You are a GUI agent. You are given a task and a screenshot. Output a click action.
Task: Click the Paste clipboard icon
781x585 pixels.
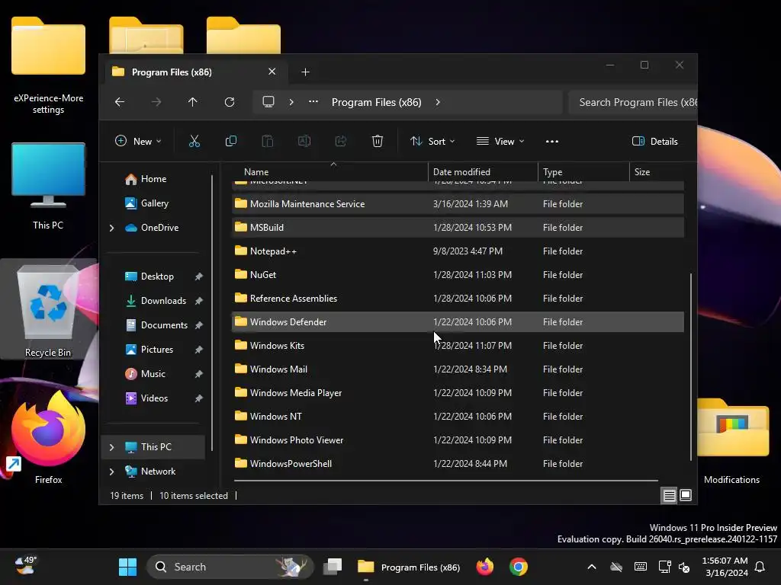[268, 141]
